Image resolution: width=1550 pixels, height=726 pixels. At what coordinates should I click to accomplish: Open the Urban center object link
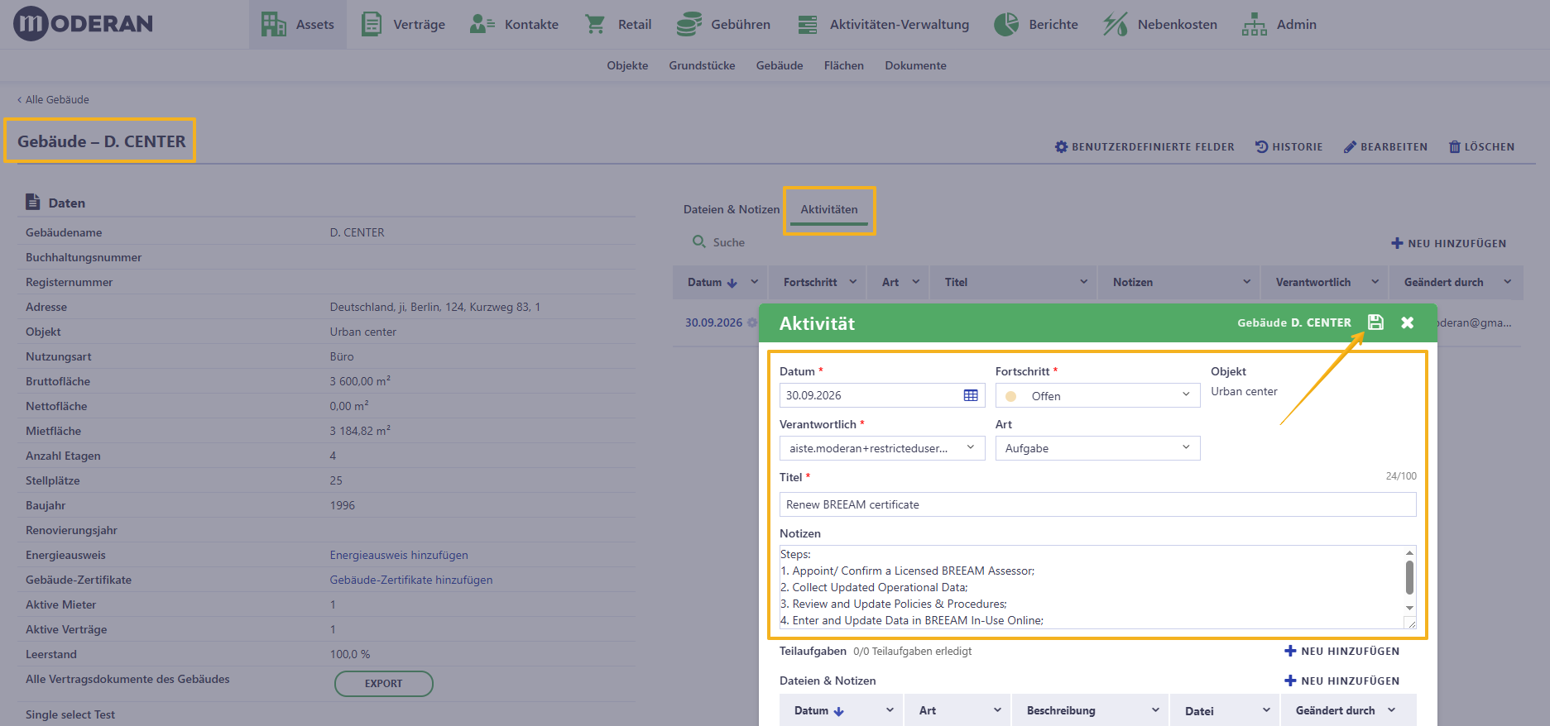(362, 332)
